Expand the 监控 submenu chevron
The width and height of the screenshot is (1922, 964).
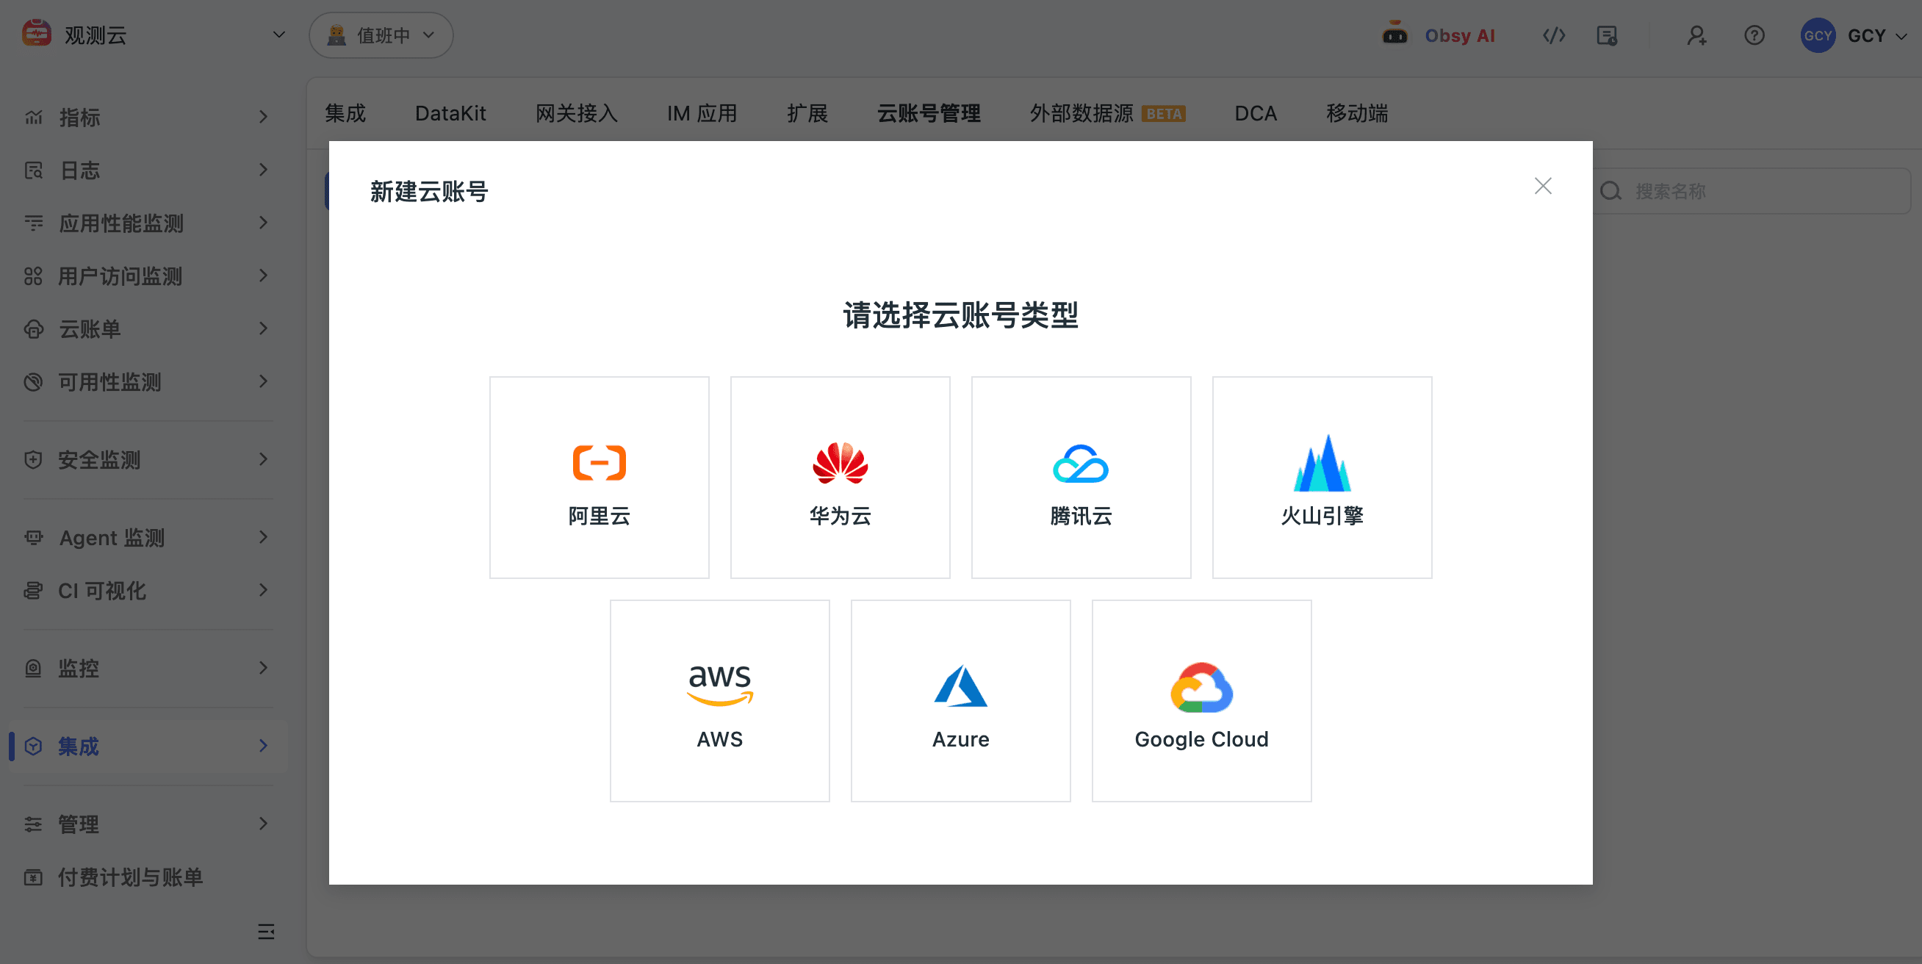262,669
